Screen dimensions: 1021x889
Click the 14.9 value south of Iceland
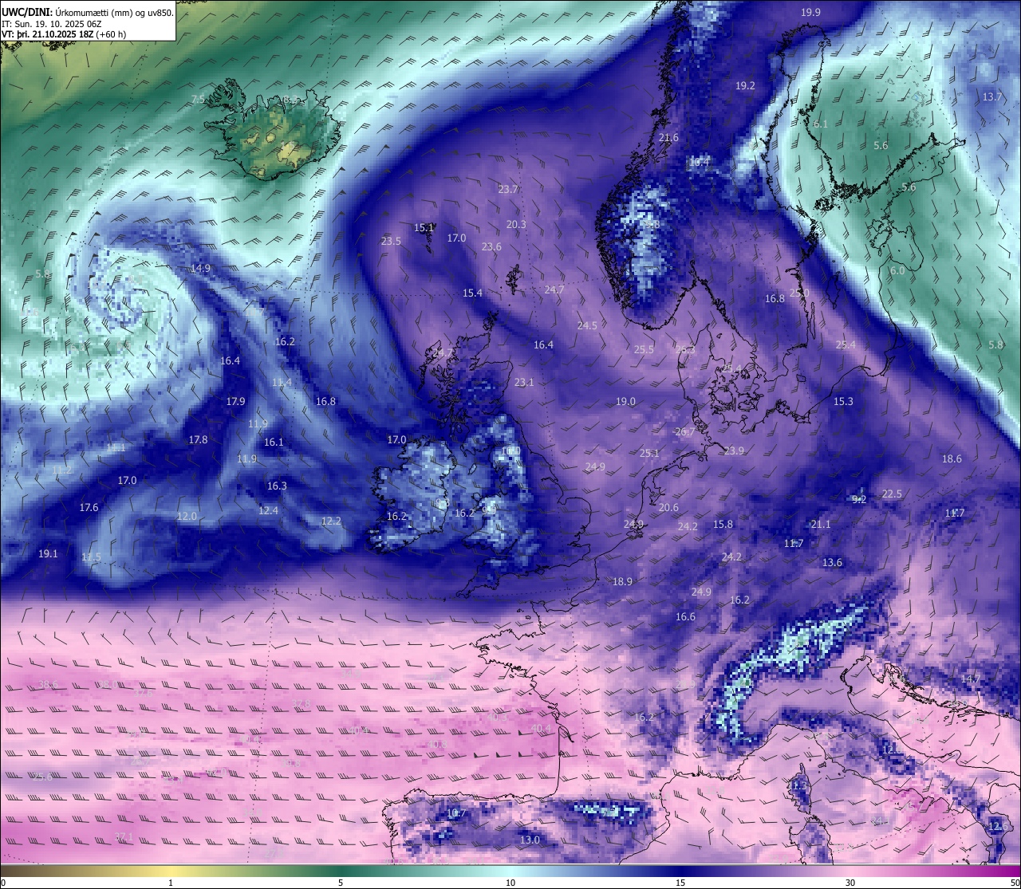[200, 268]
